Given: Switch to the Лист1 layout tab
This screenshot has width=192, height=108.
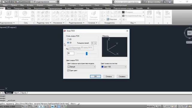Looking at the screenshot, I should coord(16,93).
